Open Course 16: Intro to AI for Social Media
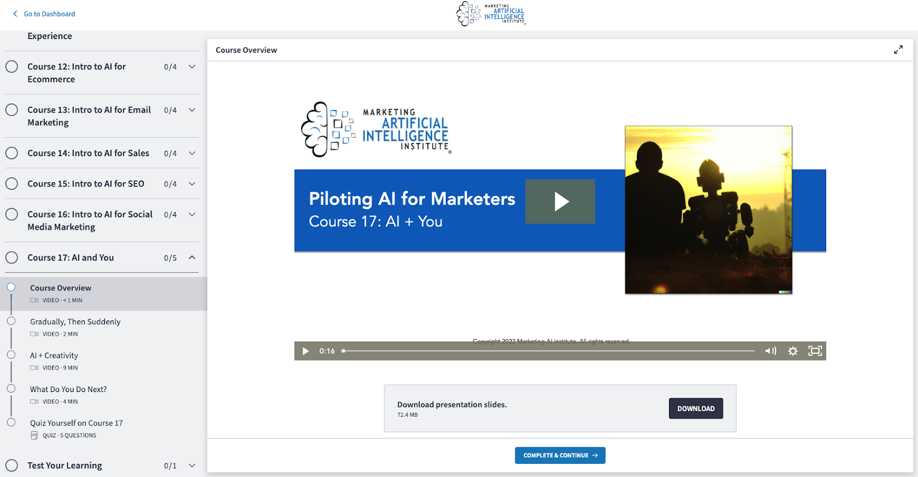The height and width of the screenshot is (477, 918). (90, 220)
